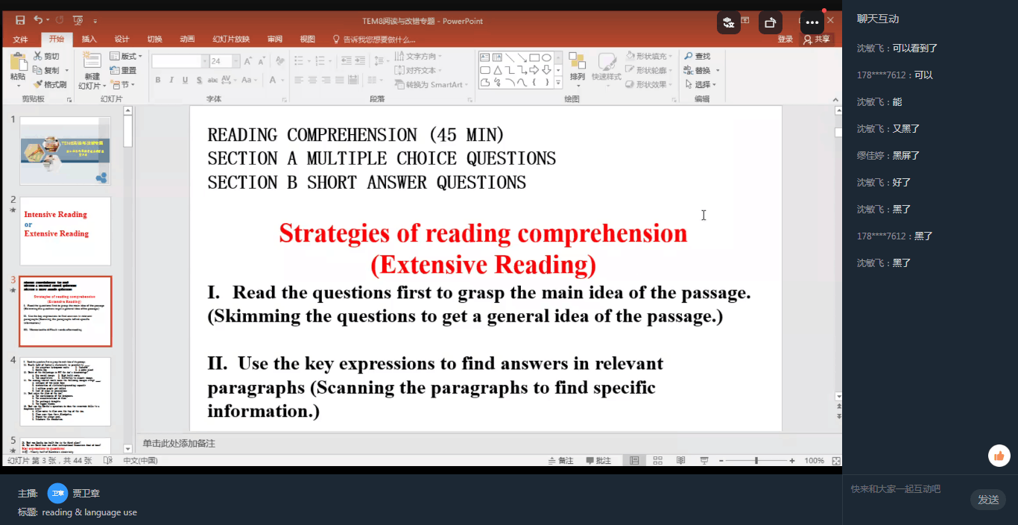Viewport: 1018px width, 525px height.
Task: Select the text box shape
Action: [x=485, y=57]
